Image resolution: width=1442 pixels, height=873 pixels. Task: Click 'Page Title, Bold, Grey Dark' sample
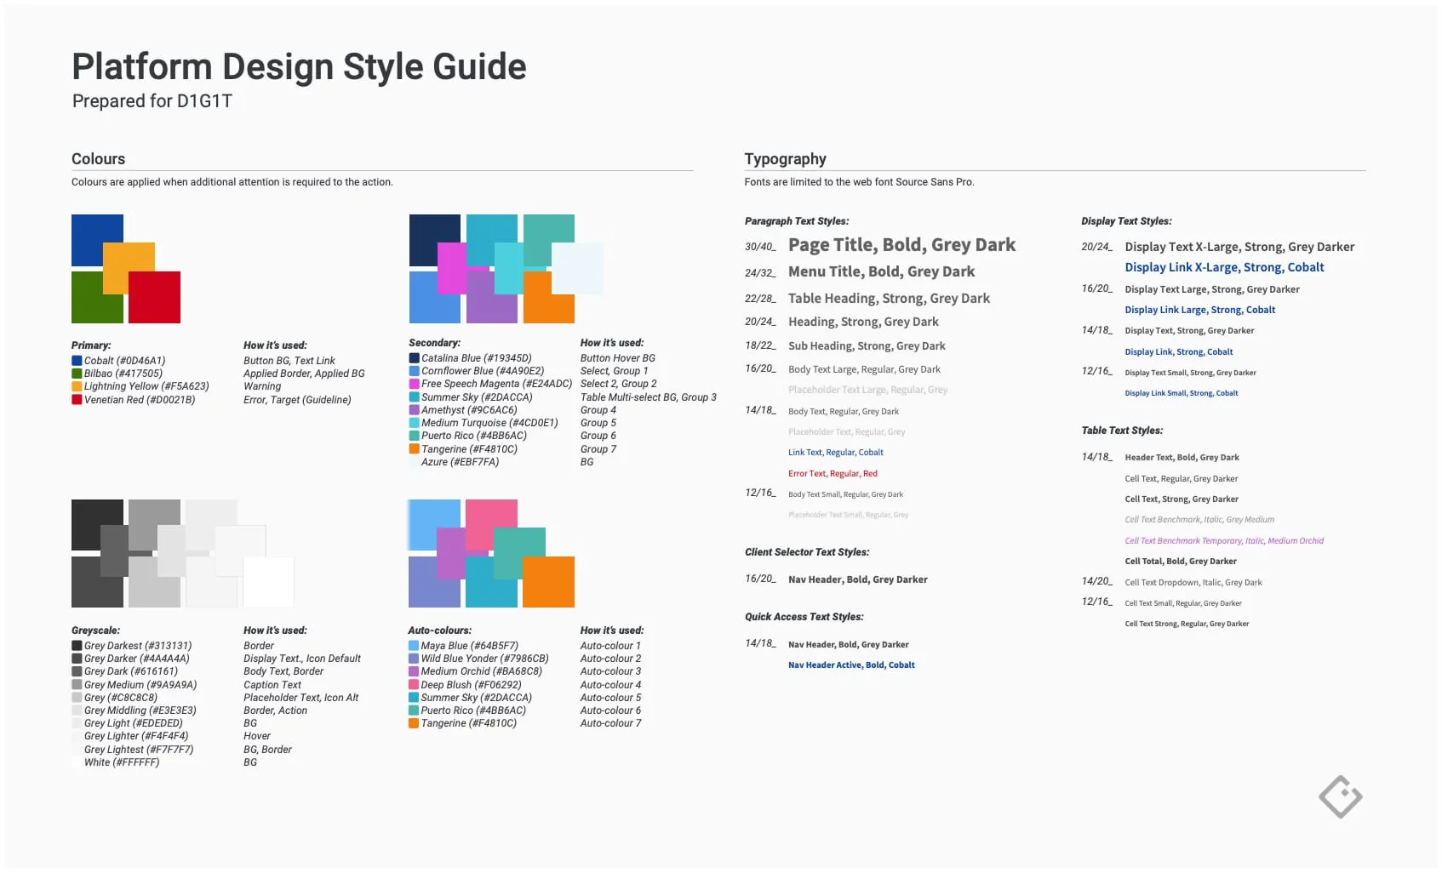901,245
